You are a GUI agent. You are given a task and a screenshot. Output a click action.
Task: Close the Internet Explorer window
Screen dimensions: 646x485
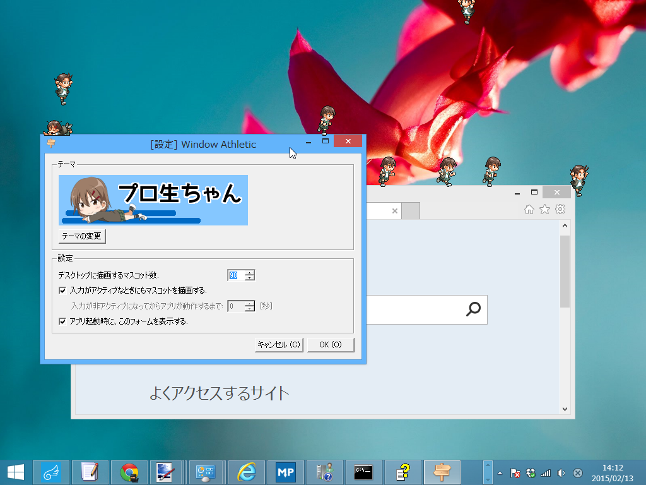point(556,192)
